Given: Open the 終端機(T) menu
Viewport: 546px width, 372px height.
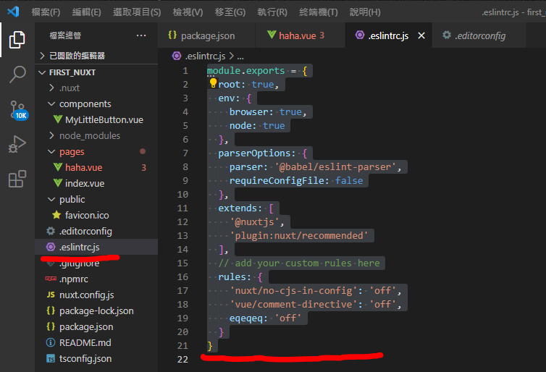Looking at the screenshot, I should (x=318, y=12).
